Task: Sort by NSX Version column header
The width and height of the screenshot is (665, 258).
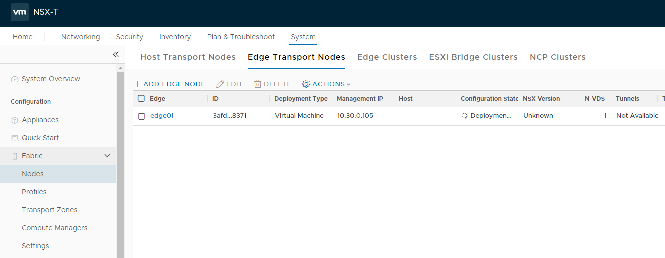Action: click(541, 99)
